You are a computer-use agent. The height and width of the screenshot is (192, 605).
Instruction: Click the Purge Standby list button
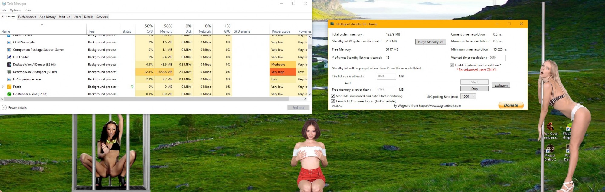(430, 42)
